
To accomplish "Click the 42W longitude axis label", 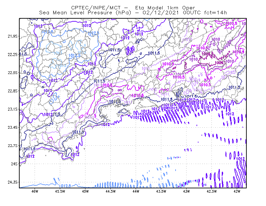I will [x=237, y=191].
